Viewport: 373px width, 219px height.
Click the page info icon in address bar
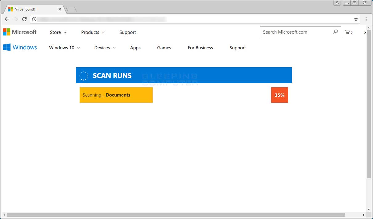pyautogui.click(x=34, y=19)
